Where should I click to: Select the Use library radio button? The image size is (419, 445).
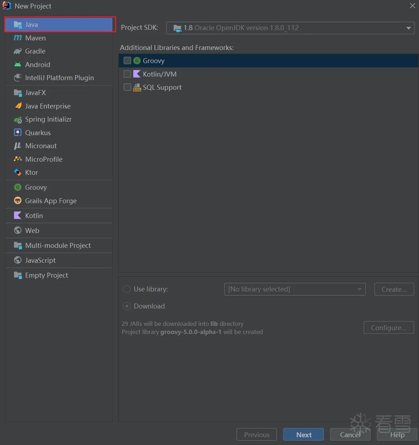click(127, 289)
